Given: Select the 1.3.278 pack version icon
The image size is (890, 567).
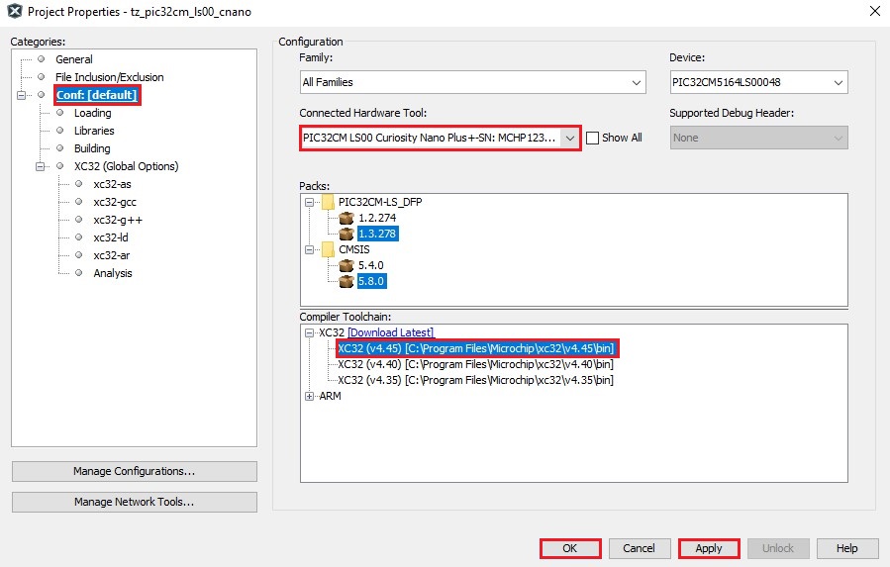Looking at the screenshot, I should click(346, 234).
